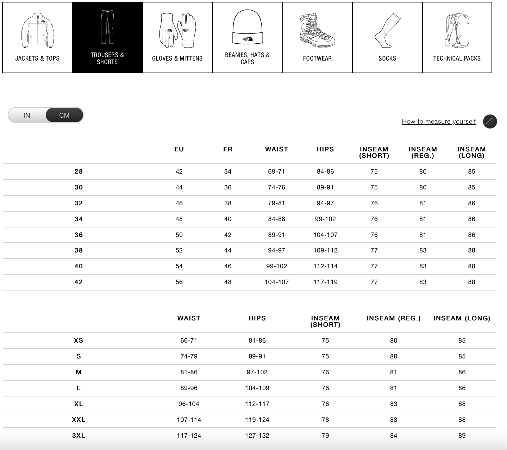This screenshot has width=507, height=450.
Task: Click the FR column header
Action: click(x=228, y=149)
